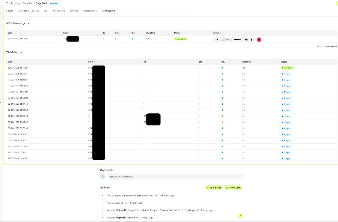Click the Call Log section icon

click(8, 52)
